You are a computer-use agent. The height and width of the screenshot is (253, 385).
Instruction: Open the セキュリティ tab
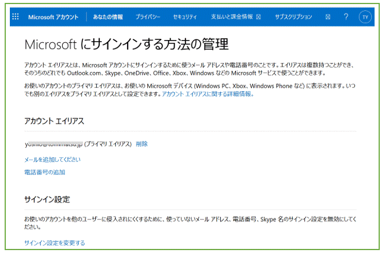tap(185, 17)
